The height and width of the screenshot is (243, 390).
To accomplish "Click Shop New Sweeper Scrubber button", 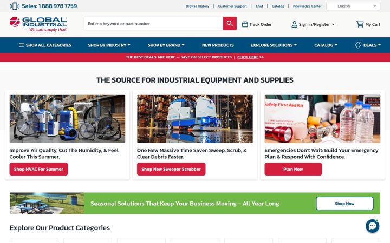I will tap(171, 169).
